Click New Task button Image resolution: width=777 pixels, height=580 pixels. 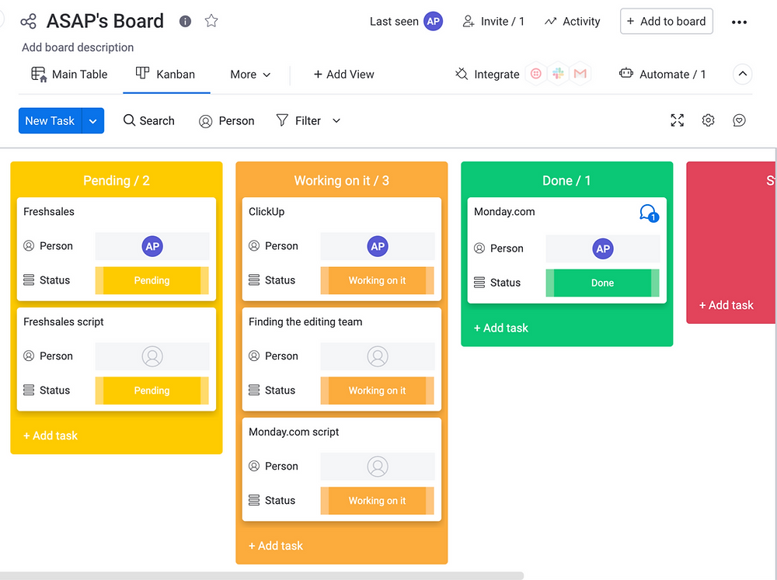tap(50, 121)
